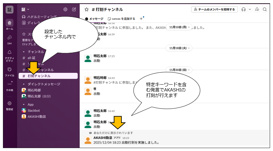Switch to the メッセージ tab

(94, 19)
